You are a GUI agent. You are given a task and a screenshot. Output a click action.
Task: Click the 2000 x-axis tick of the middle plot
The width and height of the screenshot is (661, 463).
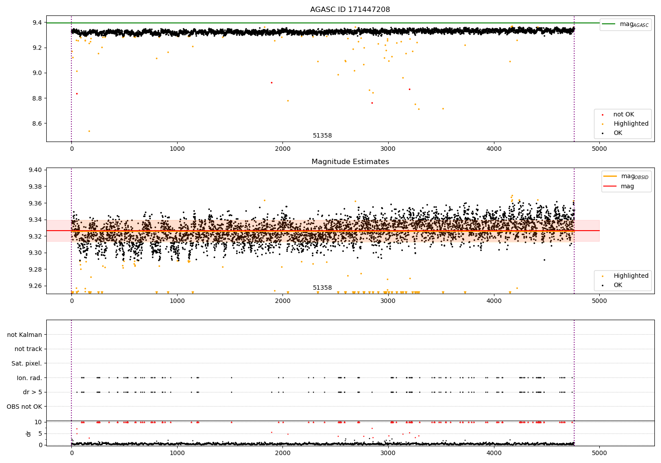[x=282, y=301]
